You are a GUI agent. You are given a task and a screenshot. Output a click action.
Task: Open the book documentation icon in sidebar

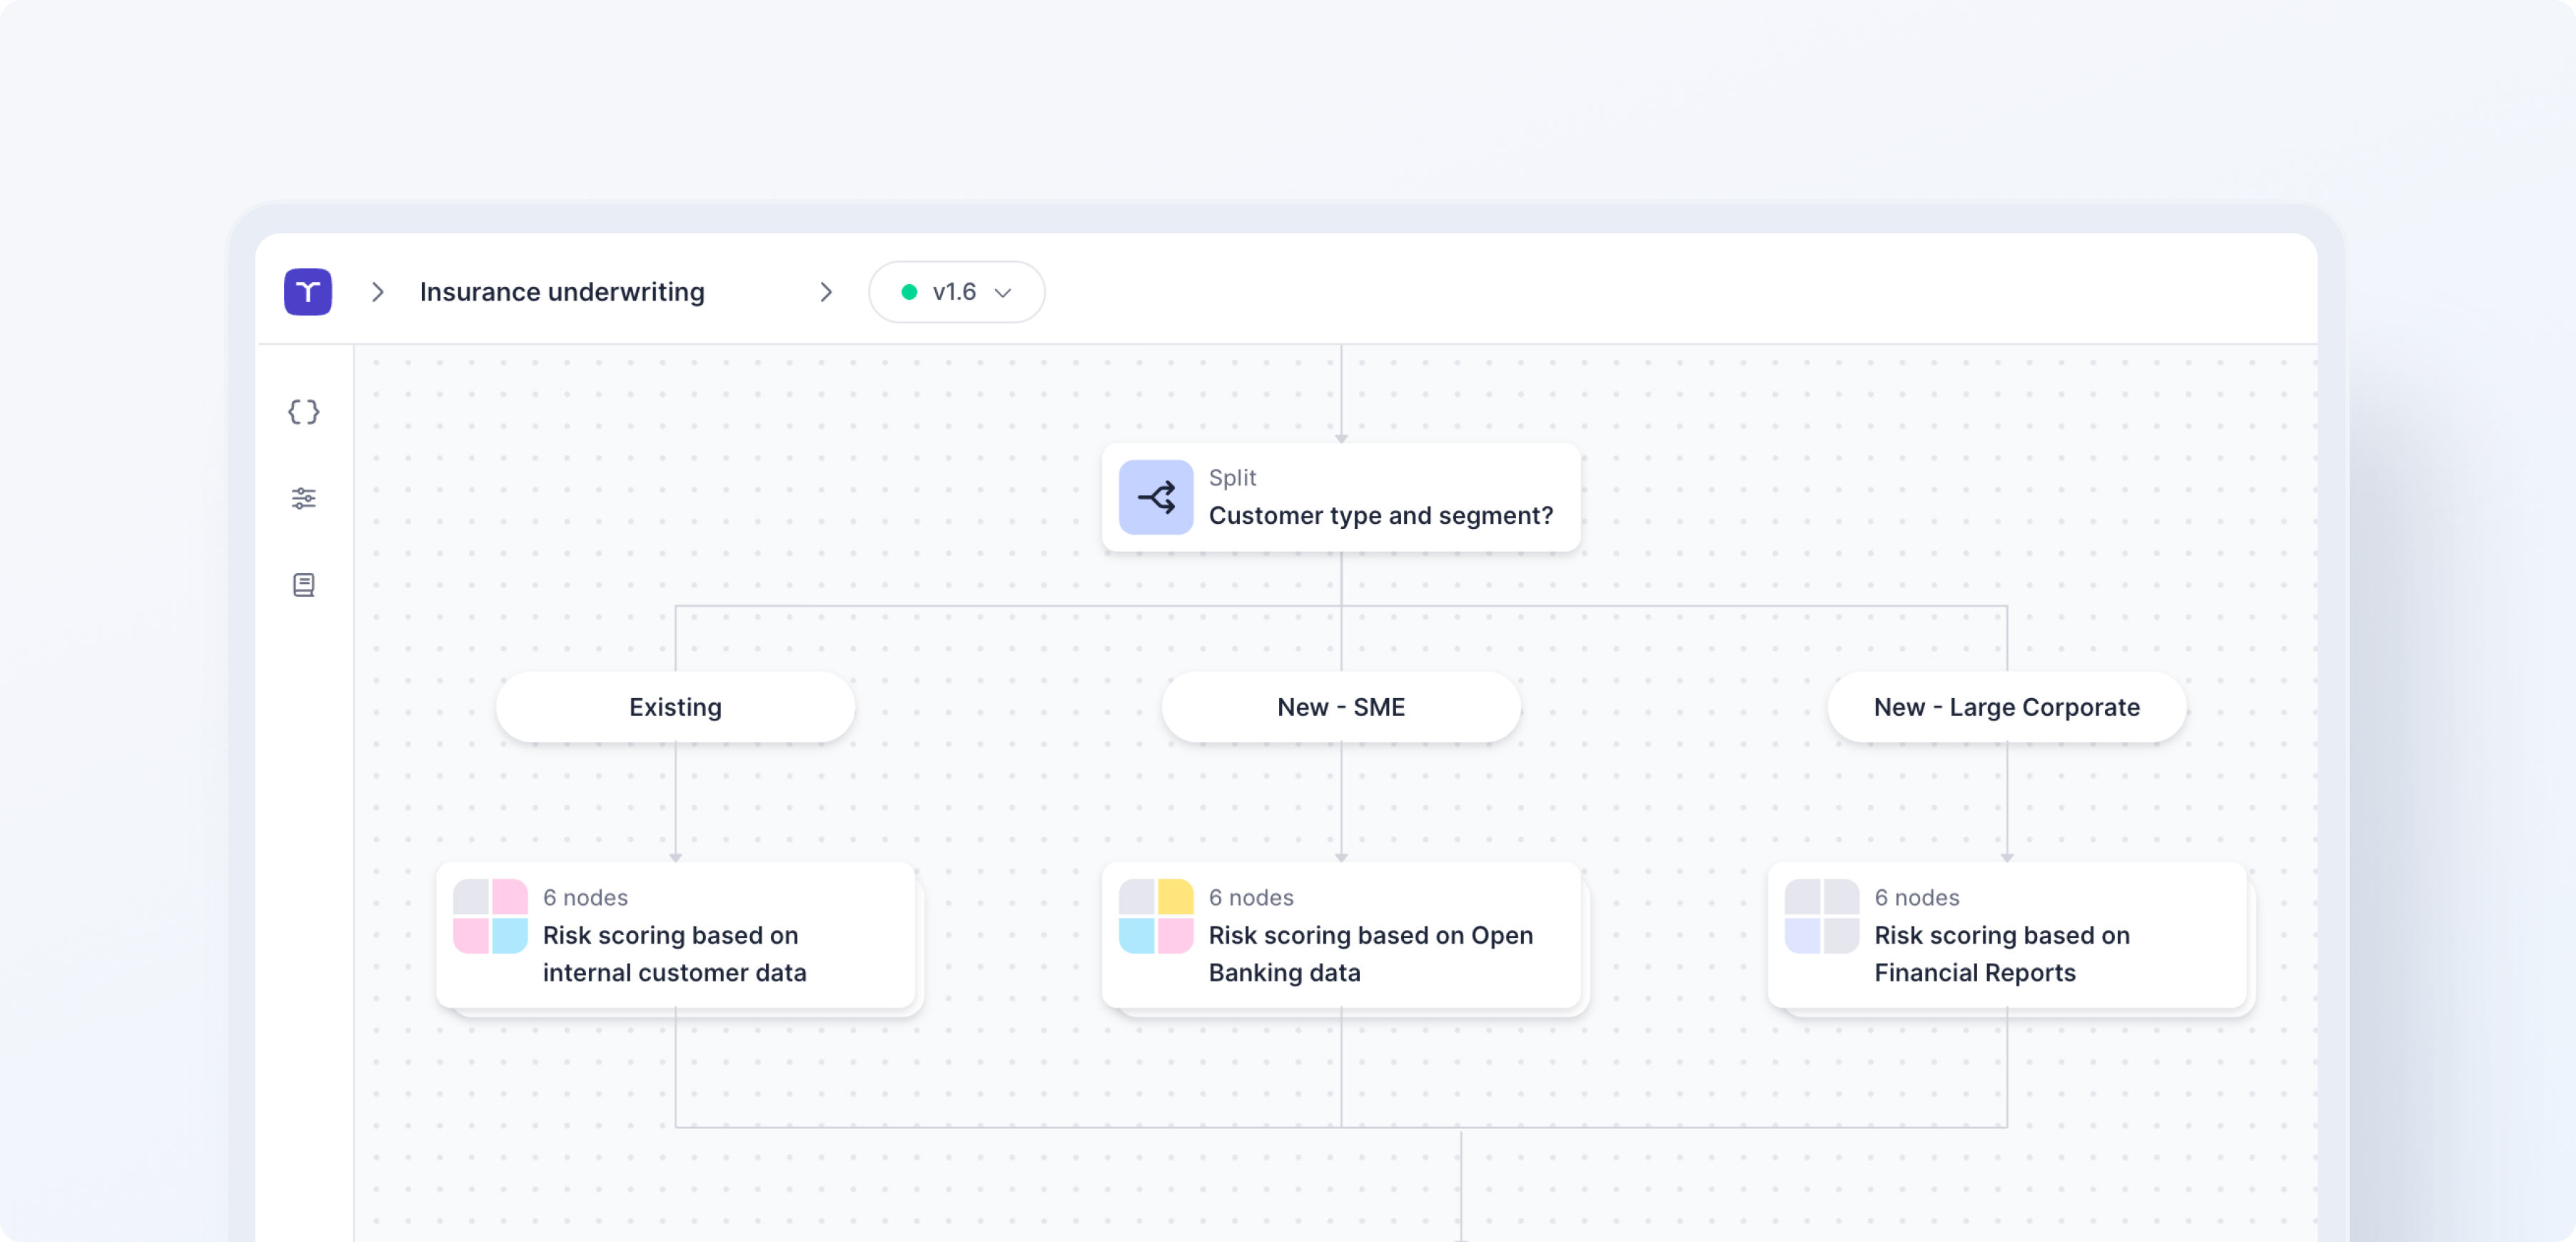pos(303,585)
